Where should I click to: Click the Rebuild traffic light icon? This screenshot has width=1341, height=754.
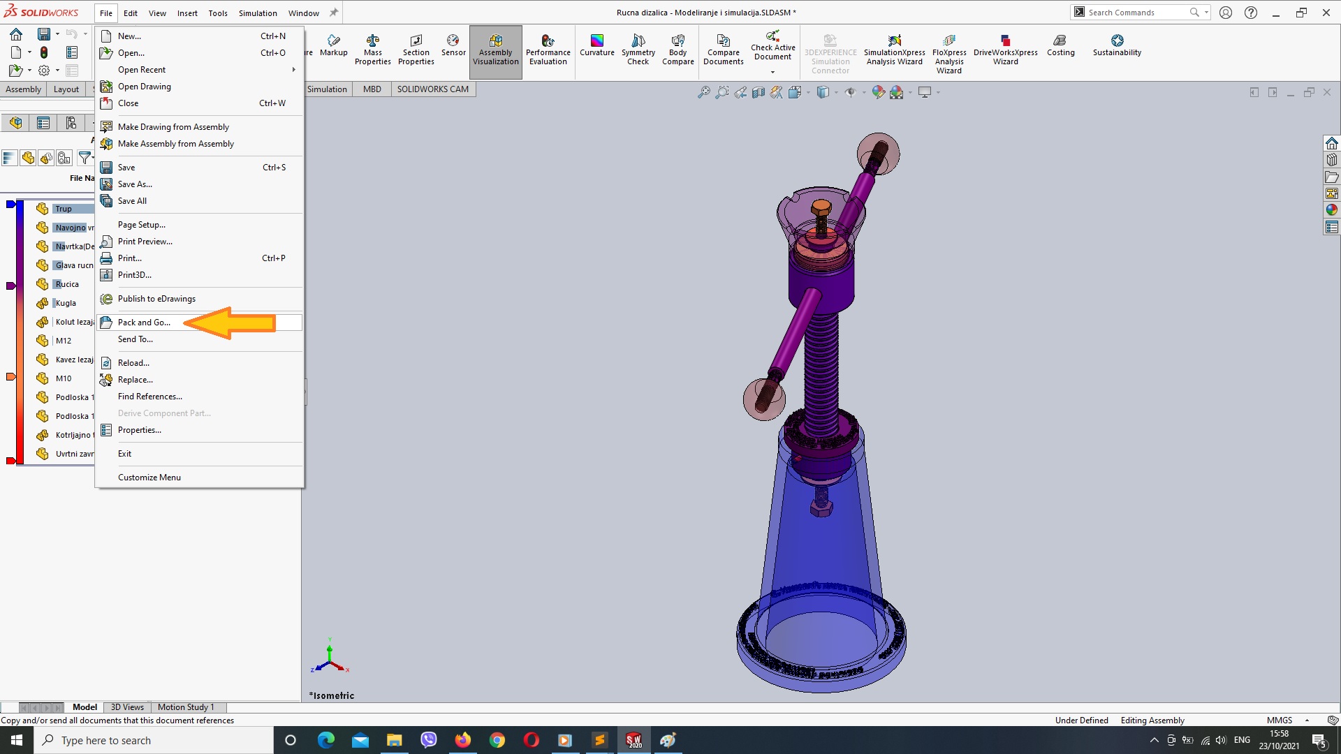44,52
